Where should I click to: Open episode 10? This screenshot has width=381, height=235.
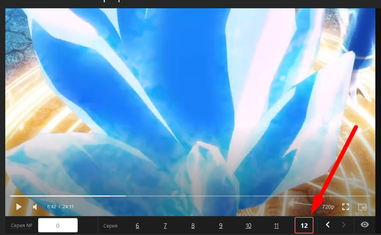pyautogui.click(x=248, y=226)
